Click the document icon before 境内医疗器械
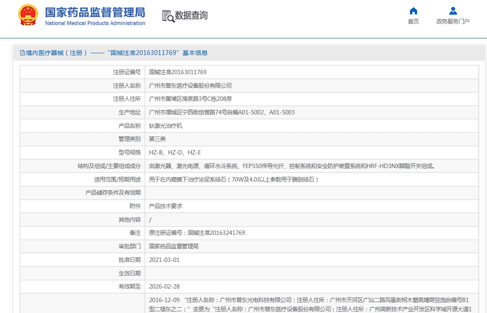Viewport: 487px width, 313px height. pos(22,53)
